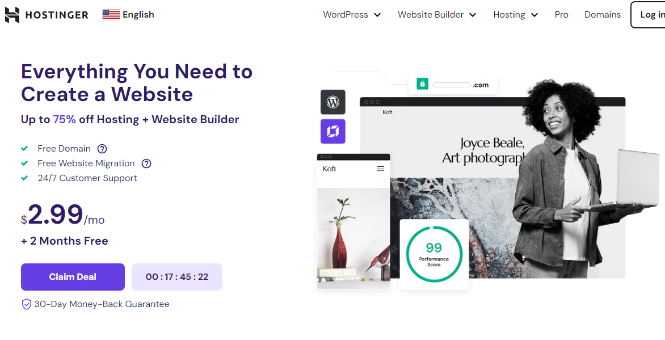
Task: Open the Free Domain help tooltip icon
Action: pyautogui.click(x=102, y=149)
